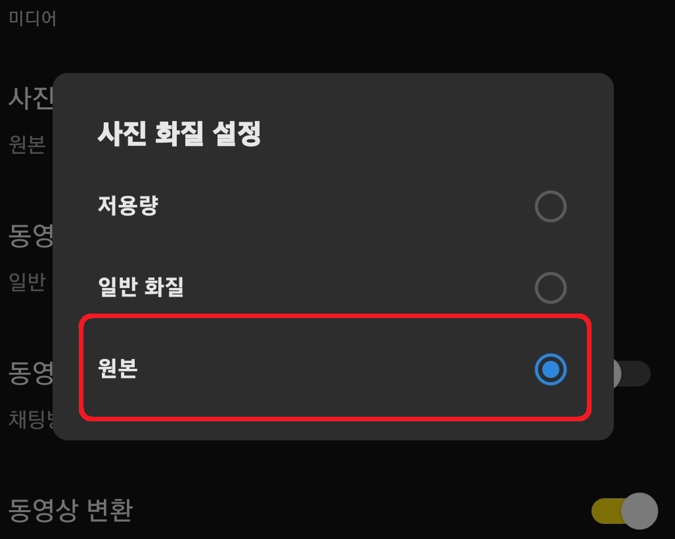The width and height of the screenshot is (675, 539).
Task: Click the unselected 저용량 radio circle
Action: point(550,206)
